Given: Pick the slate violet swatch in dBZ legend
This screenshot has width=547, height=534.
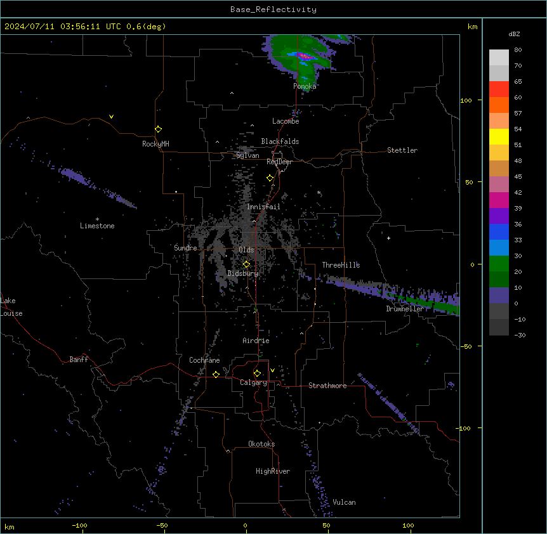Looking at the screenshot, I should pos(499,296).
